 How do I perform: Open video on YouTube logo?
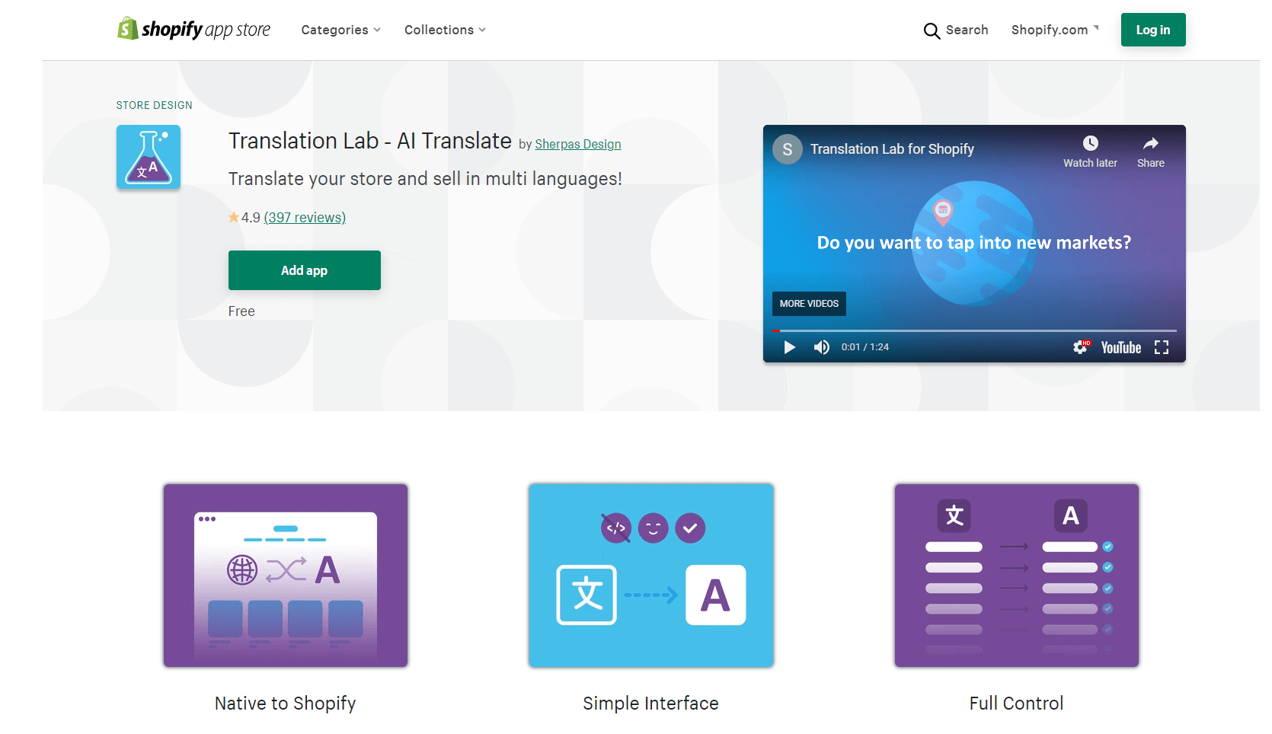click(x=1121, y=348)
